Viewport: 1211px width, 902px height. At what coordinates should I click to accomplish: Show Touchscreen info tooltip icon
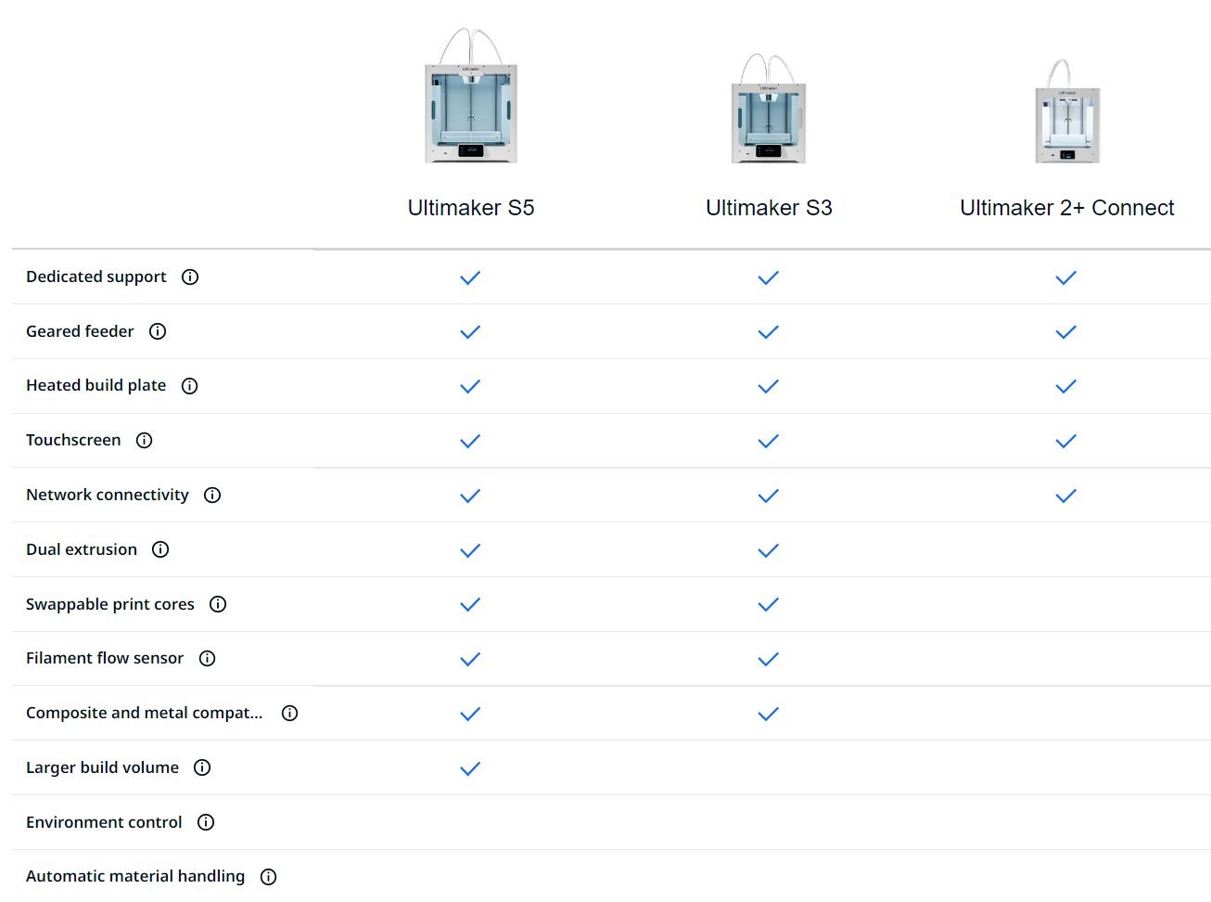pyautogui.click(x=144, y=440)
